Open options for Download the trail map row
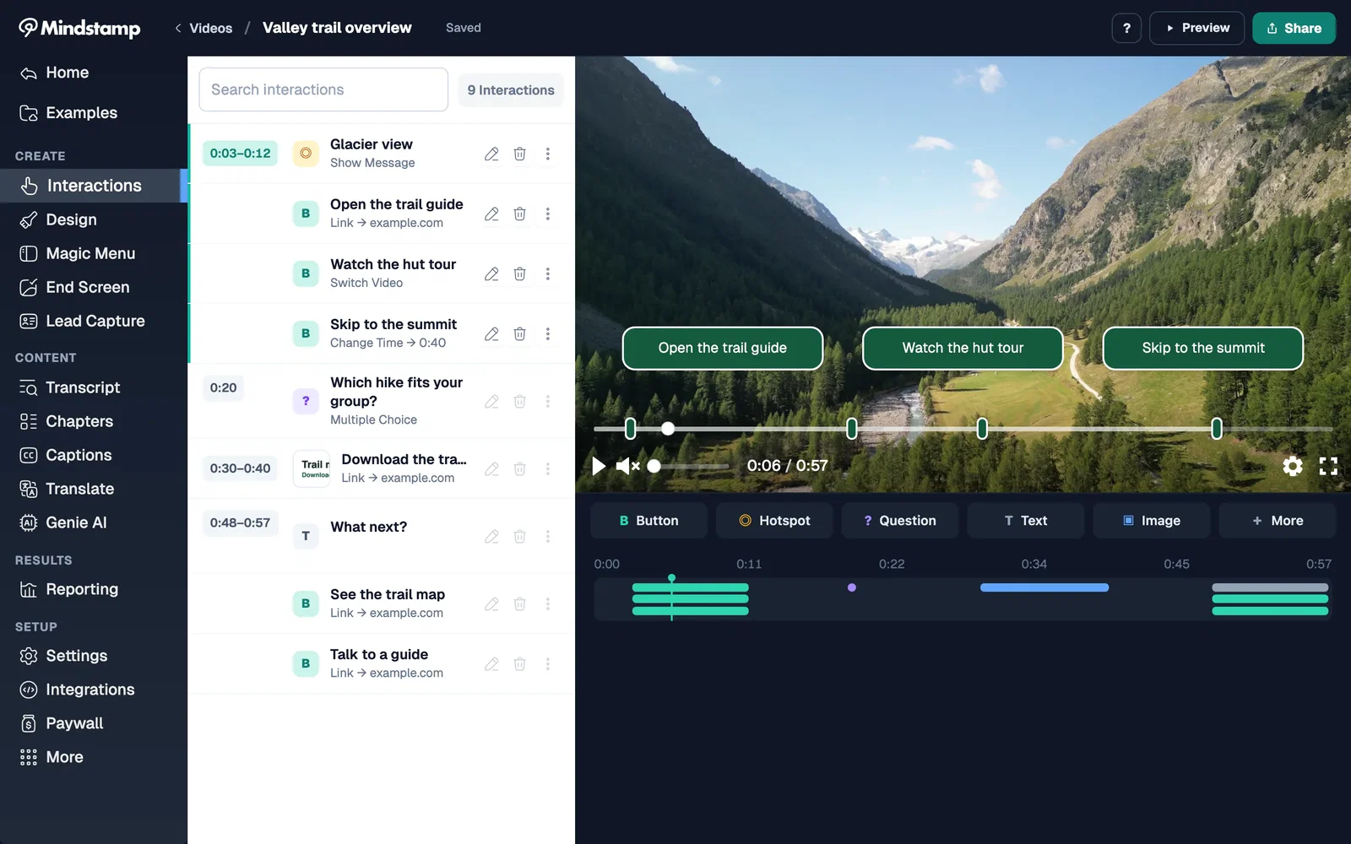Viewport: 1351px width, 844px height. tap(548, 468)
